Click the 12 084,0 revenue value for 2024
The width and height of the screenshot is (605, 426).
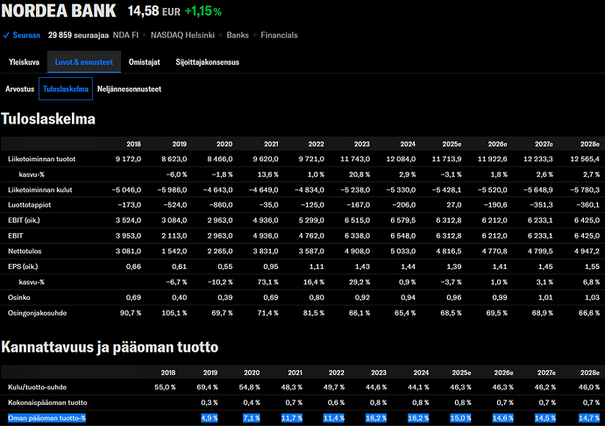coord(401,159)
